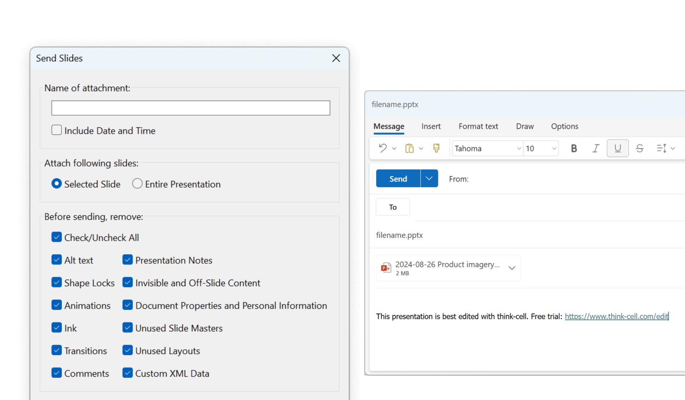Uncheck Unused Slide Masters checkbox

(127, 327)
